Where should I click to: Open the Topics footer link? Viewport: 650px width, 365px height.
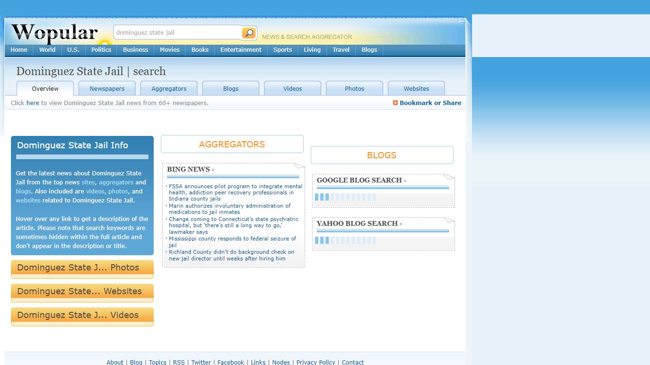pyautogui.click(x=158, y=362)
